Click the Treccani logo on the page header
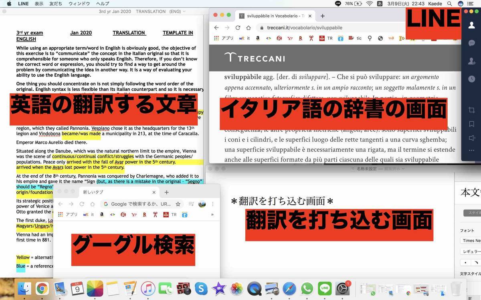 [255, 58]
